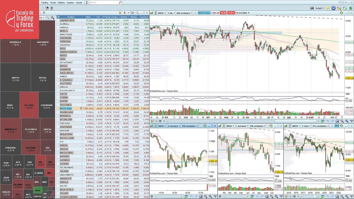Open the 5 minutos timeframe dropdown
This screenshot has height=199, width=354.
coord(174,126)
